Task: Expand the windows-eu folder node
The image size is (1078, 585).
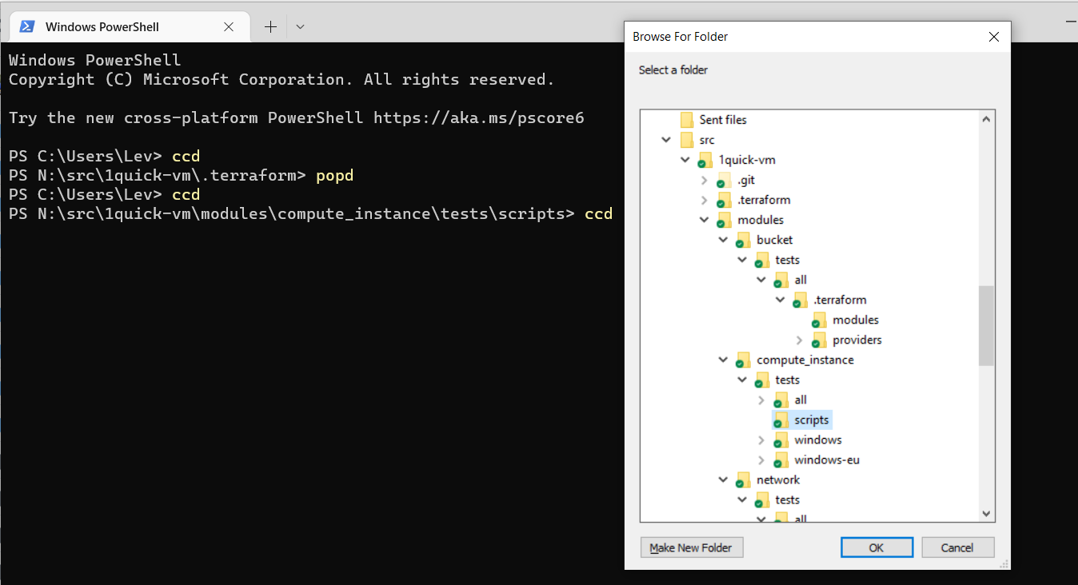Action: click(x=761, y=460)
